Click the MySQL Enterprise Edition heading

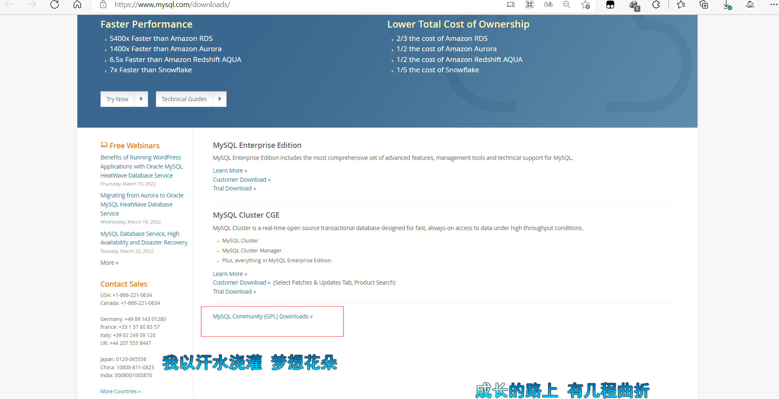point(257,145)
